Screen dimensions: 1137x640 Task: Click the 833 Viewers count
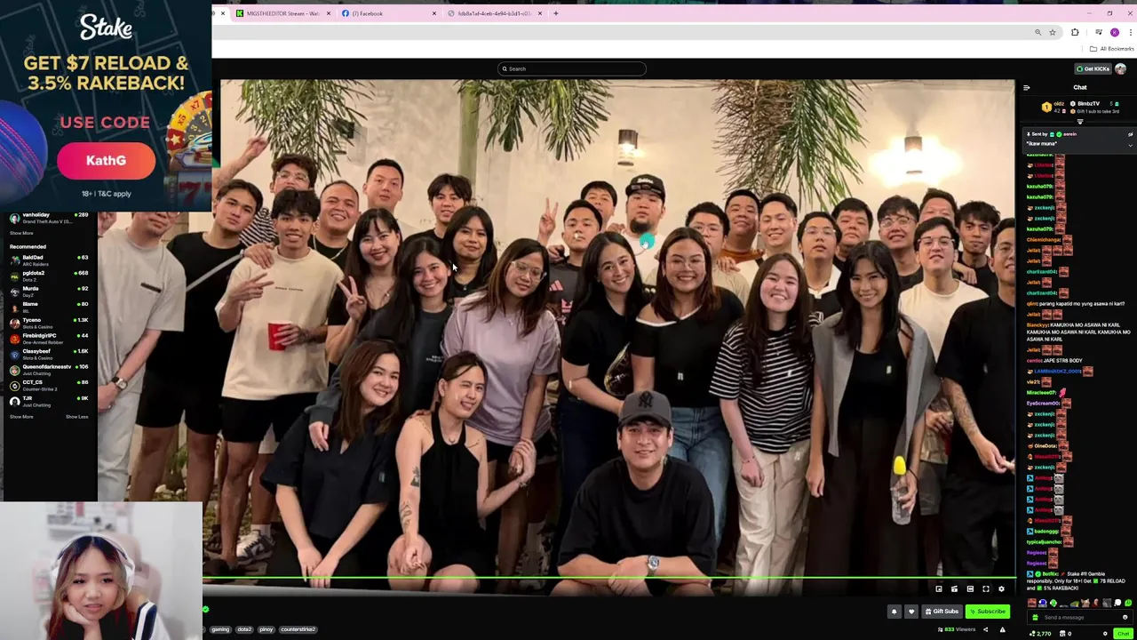[957, 629]
